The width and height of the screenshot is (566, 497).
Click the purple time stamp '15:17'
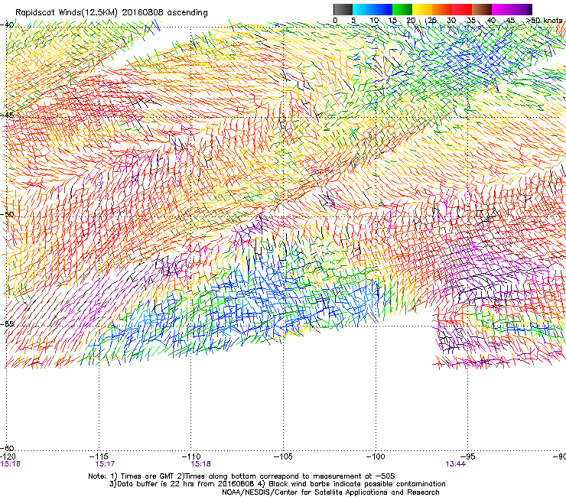[x=105, y=464]
